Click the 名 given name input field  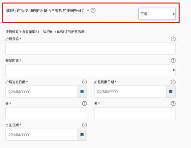point(135,113)
